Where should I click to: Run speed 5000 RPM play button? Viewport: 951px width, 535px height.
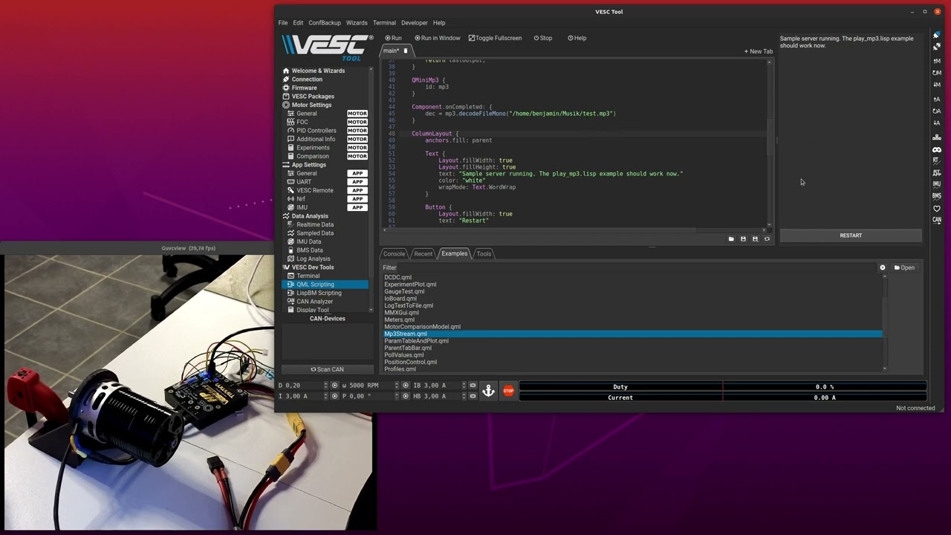click(406, 386)
